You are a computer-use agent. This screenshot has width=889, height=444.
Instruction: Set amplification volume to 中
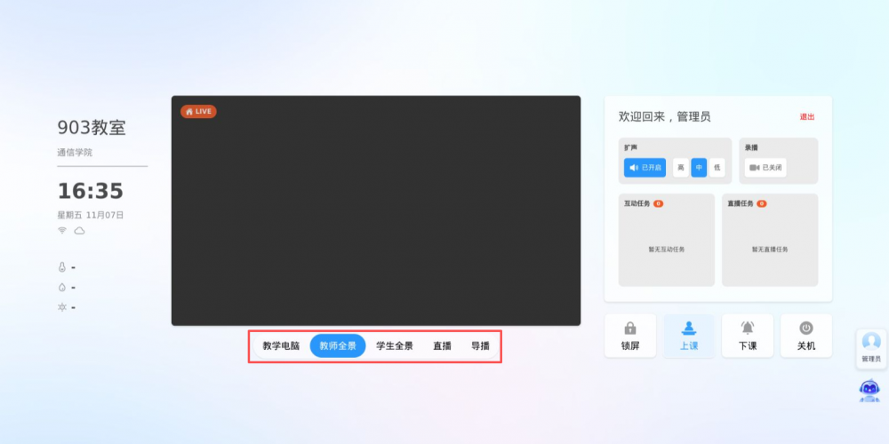(x=699, y=168)
